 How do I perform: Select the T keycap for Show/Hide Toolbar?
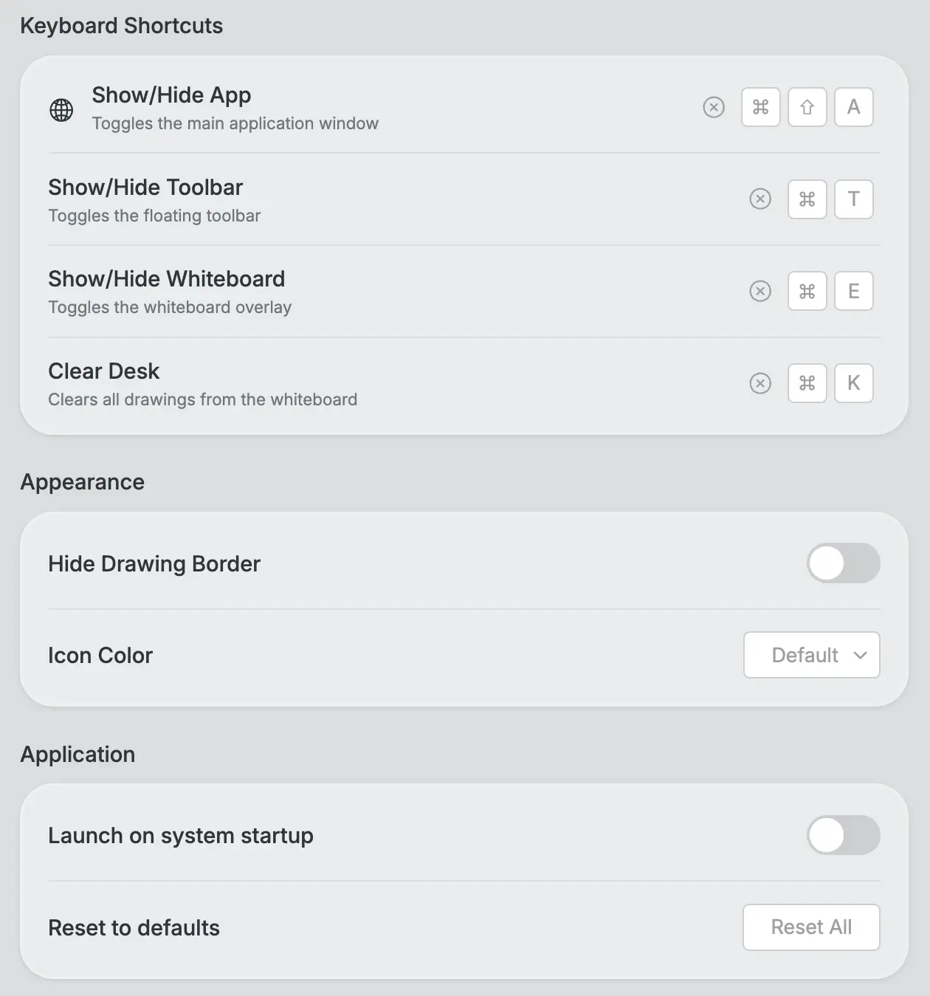(853, 199)
